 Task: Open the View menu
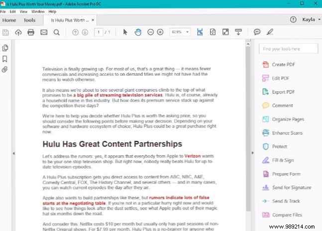click(x=23, y=11)
